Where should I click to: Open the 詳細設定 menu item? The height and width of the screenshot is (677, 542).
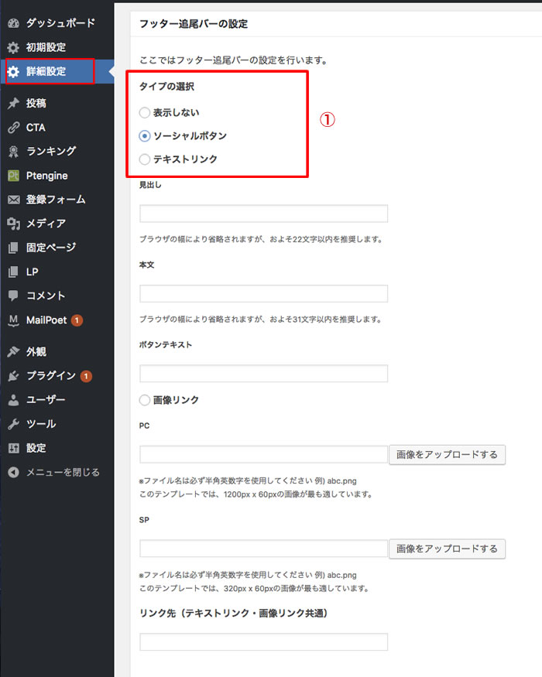point(46,72)
